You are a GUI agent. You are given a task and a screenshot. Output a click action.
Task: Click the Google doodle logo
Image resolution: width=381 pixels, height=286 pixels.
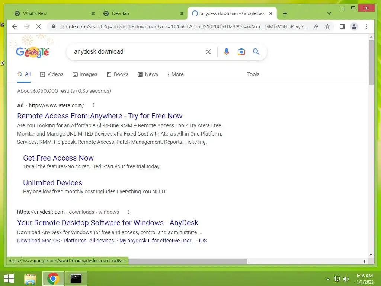click(x=33, y=52)
